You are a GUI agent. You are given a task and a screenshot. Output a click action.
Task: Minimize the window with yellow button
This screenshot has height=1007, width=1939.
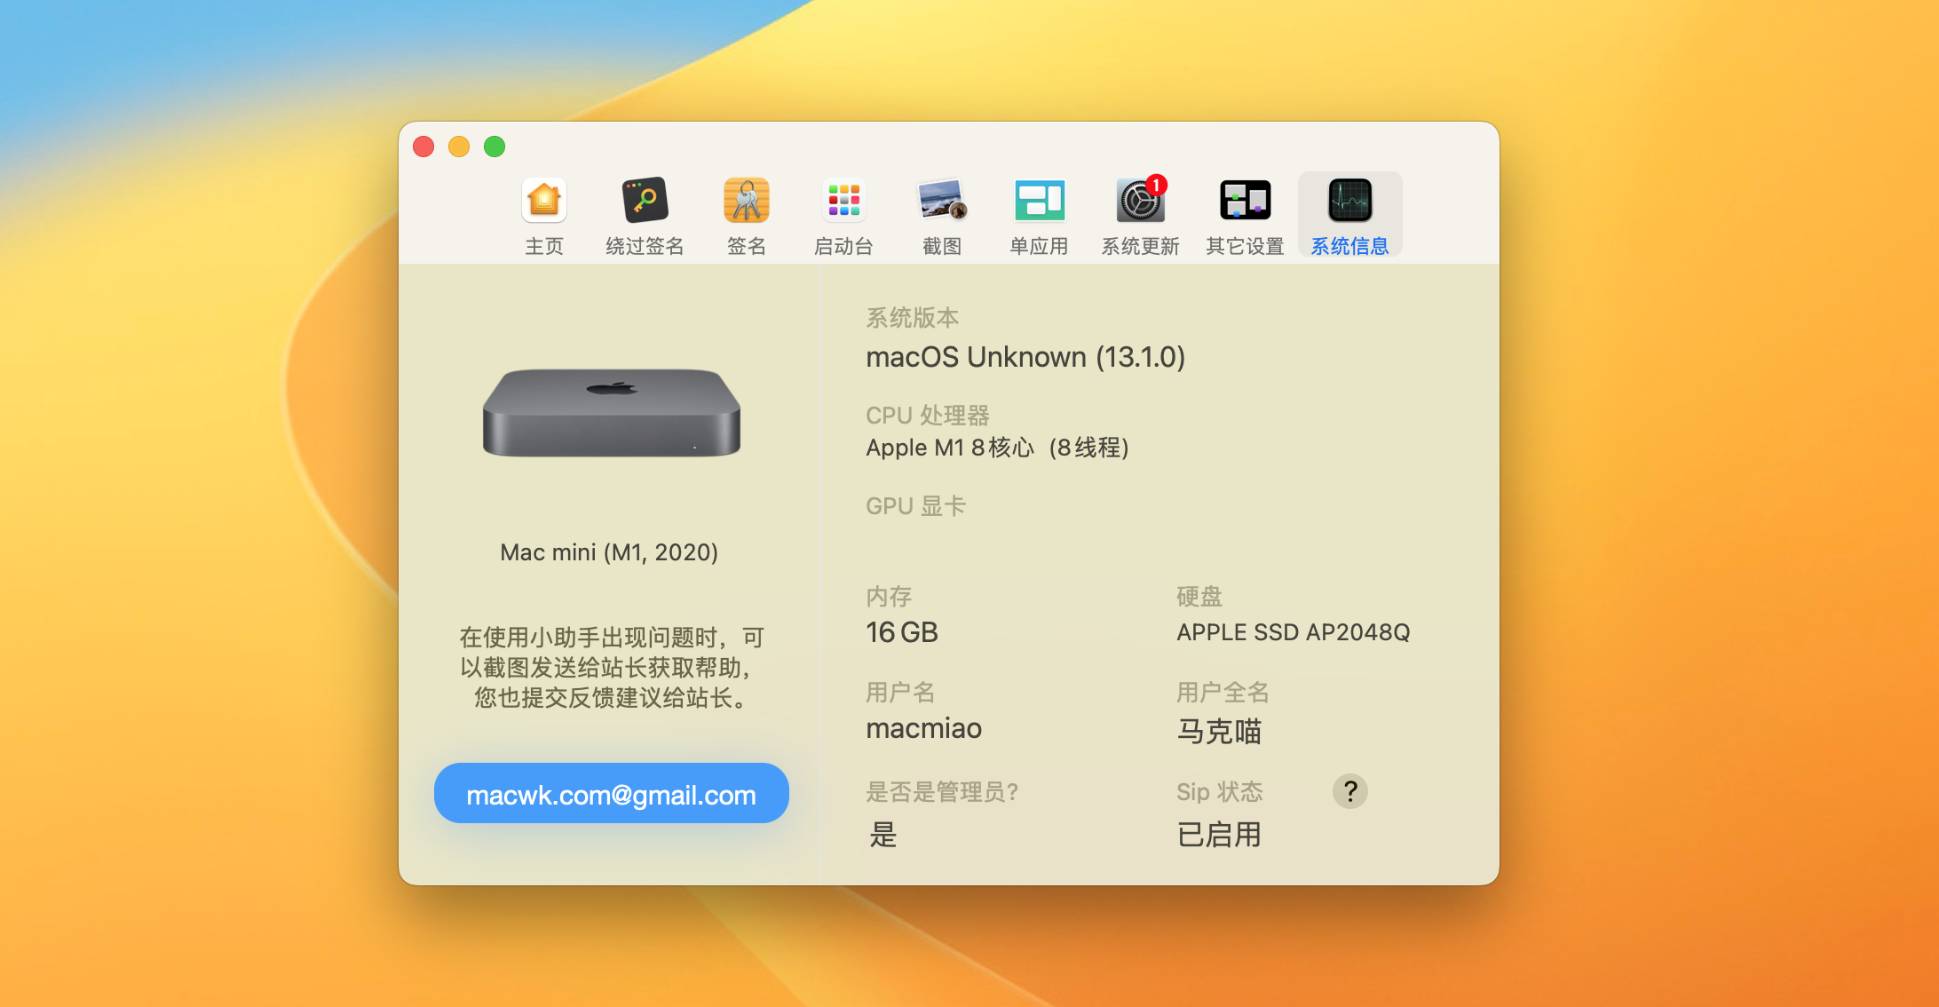459,147
